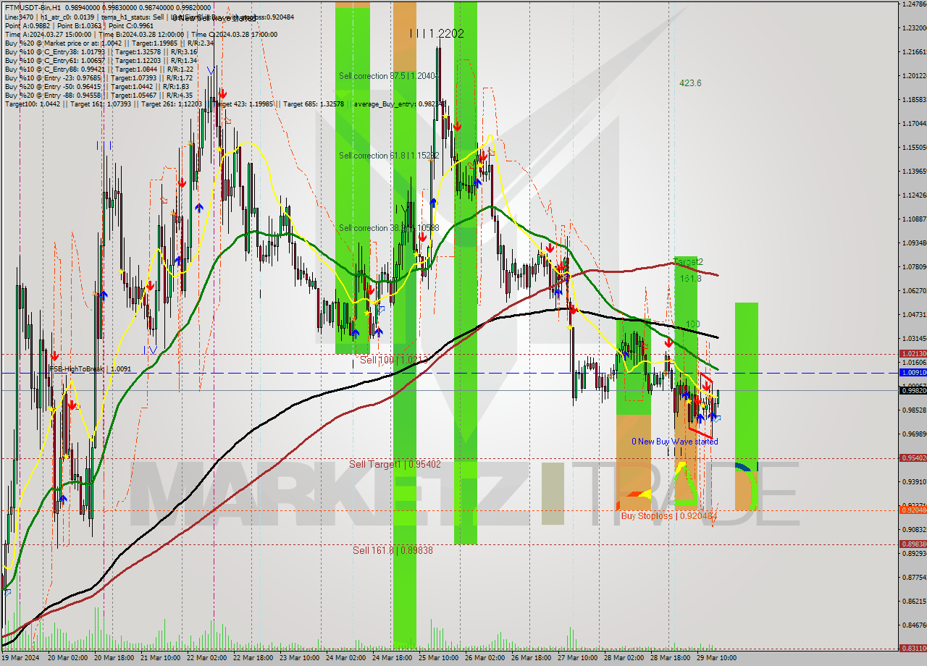Click the '25 Mar 10:00' time label
This screenshot has height=666, width=927.
pos(437,658)
